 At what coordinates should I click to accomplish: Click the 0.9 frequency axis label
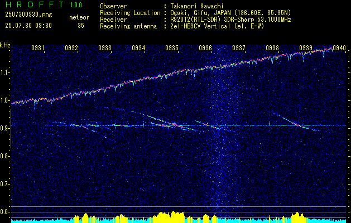pos(4,128)
